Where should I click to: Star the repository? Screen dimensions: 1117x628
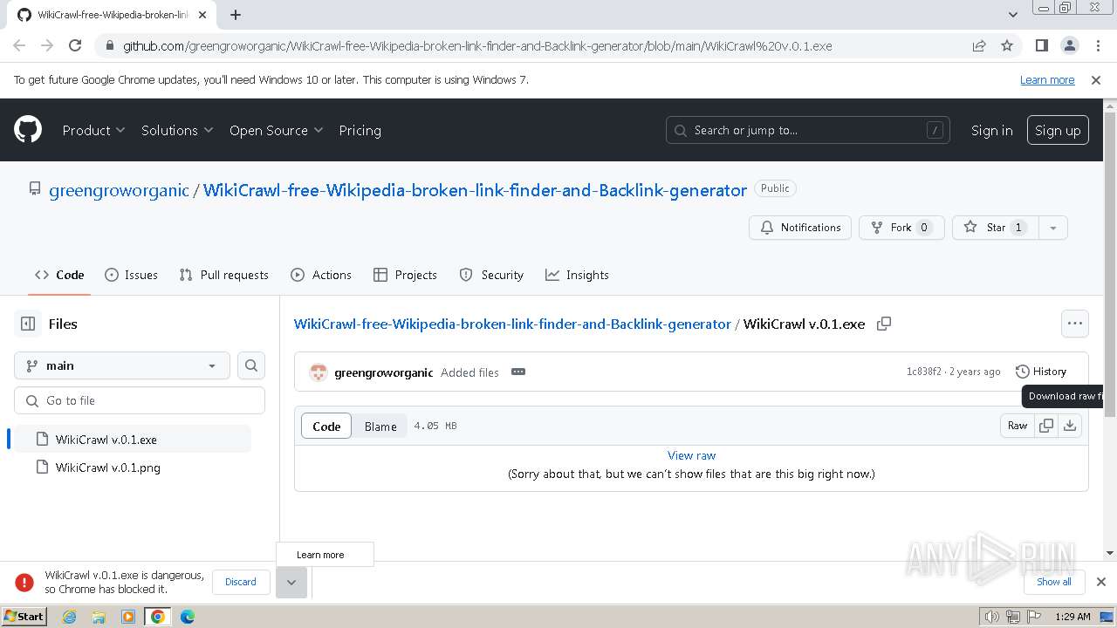(996, 228)
